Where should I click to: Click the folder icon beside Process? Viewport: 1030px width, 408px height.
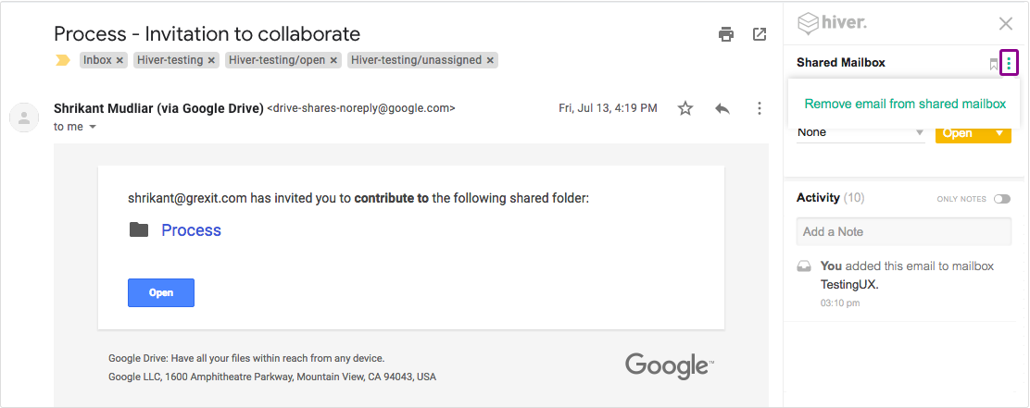[x=139, y=229]
